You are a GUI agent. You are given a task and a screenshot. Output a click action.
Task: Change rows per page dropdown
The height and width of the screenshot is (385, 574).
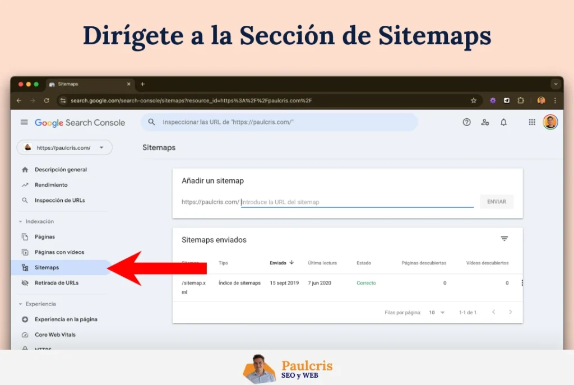(x=437, y=312)
